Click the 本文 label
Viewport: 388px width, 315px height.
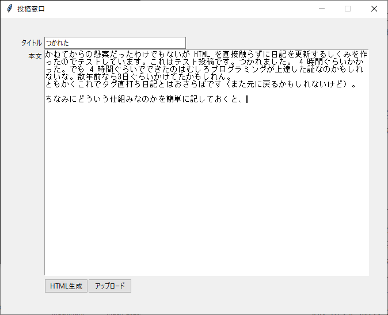(x=35, y=56)
